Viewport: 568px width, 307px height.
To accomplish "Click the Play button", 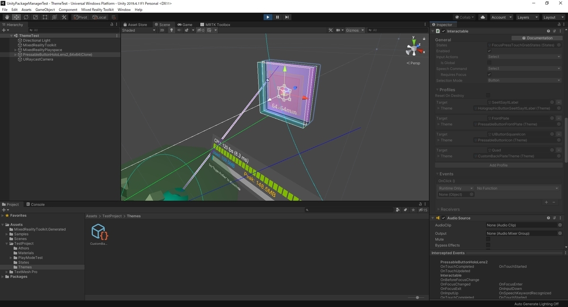I will pyautogui.click(x=268, y=17).
